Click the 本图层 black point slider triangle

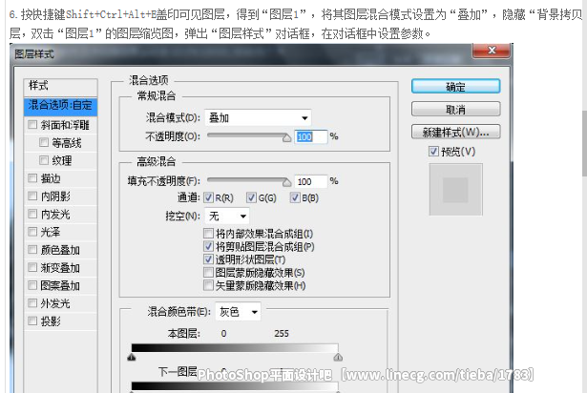pos(132,358)
